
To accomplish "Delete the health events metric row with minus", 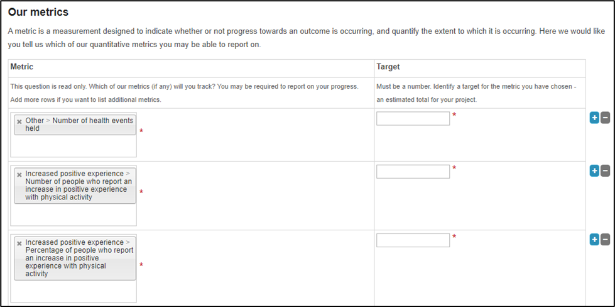I will point(605,118).
